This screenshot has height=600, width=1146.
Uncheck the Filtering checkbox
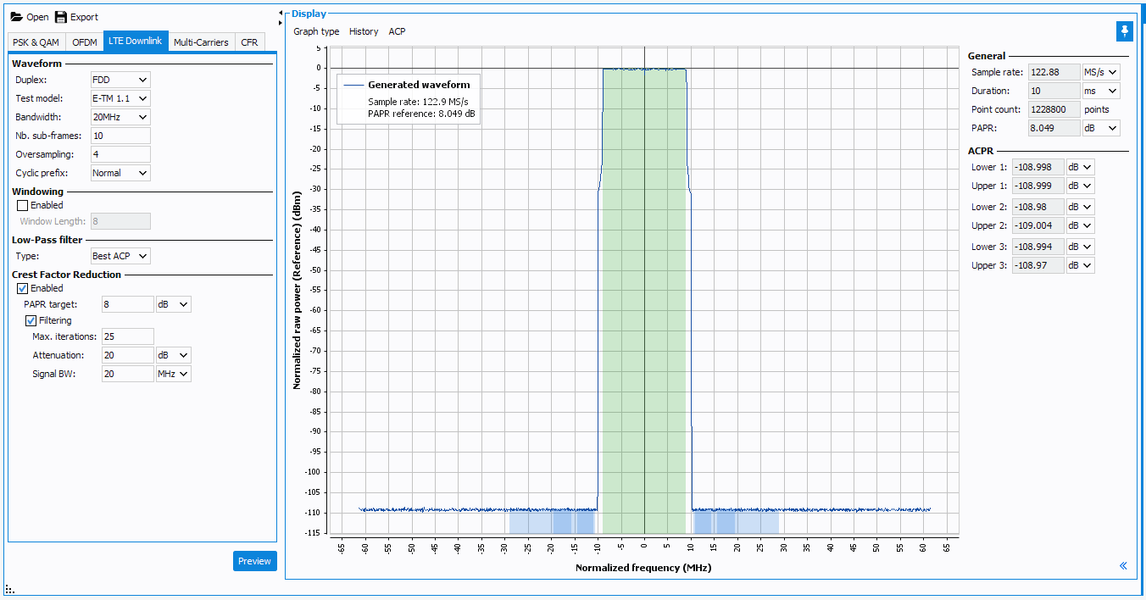pos(31,320)
